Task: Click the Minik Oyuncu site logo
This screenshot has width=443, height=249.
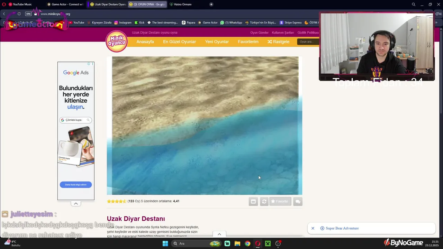Action: click(117, 41)
